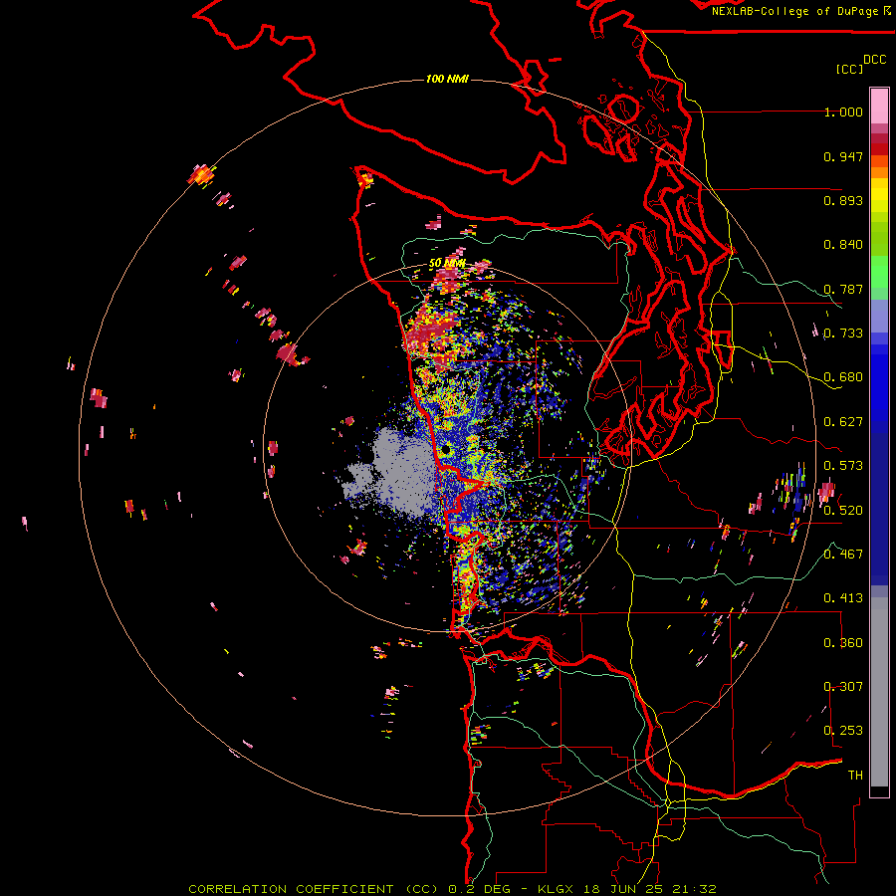
Task: Click the NEXLAB-College of DuPage label
Action: tap(795, 11)
